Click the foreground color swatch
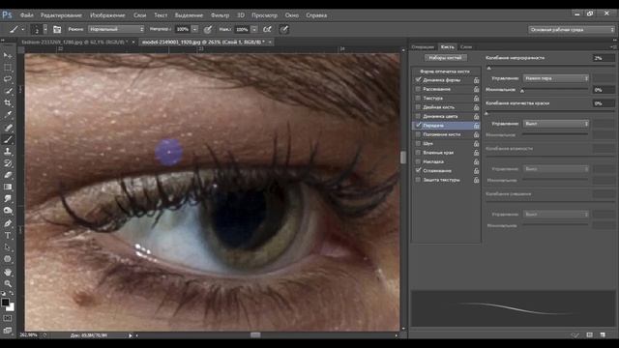 click(5, 303)
